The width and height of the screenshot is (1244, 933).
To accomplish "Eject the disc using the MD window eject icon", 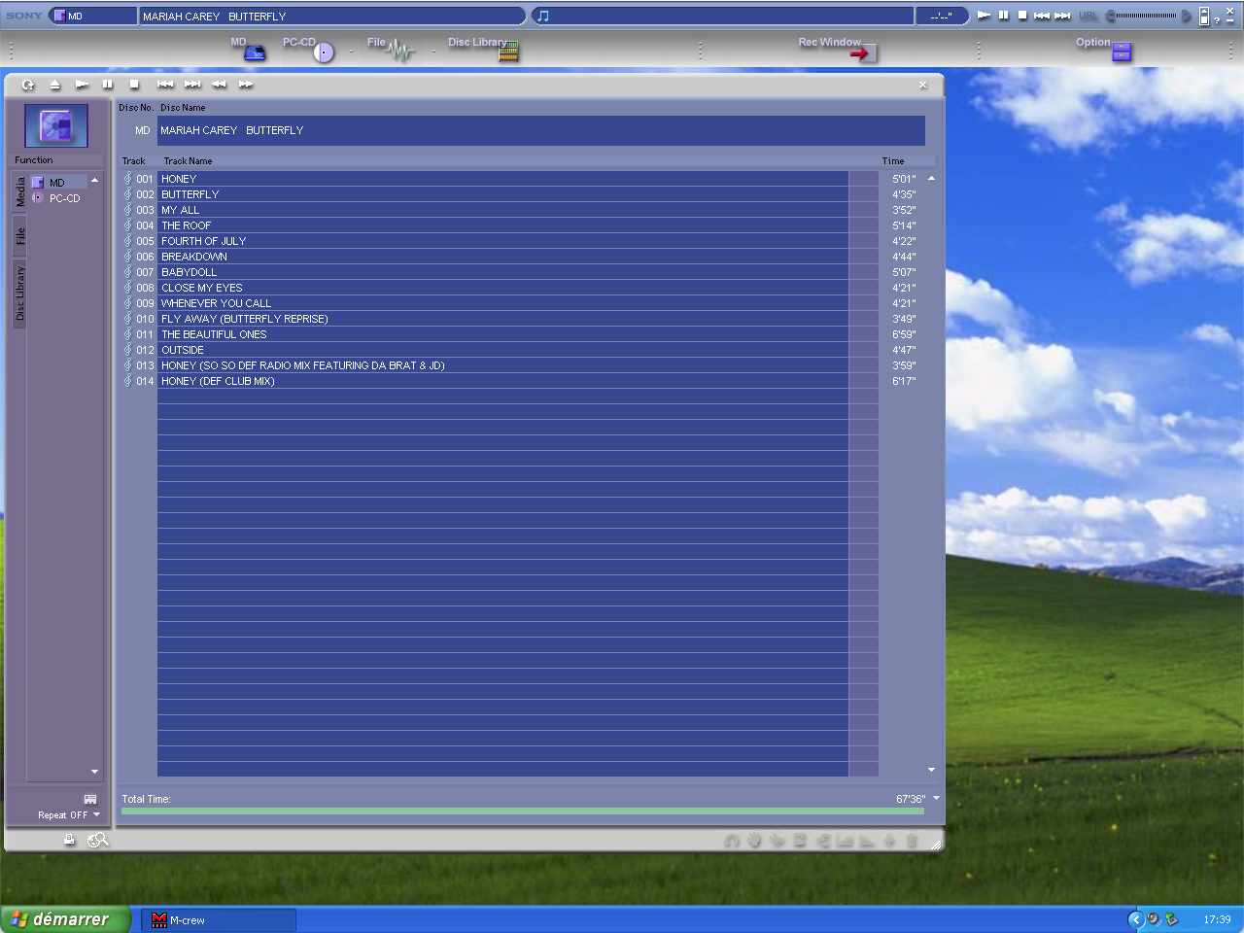I will (54, 85).
